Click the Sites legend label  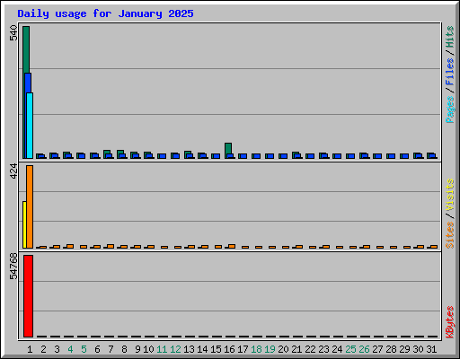click(x=450, y=235)
